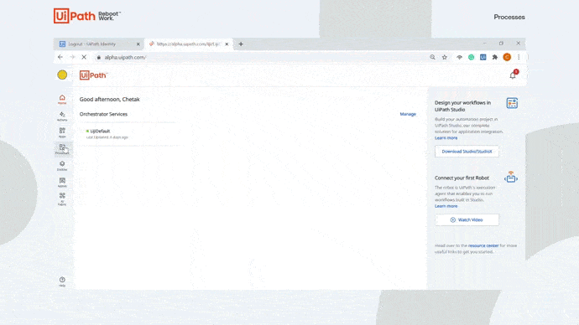579x325 pixels.
Task: Click the Connect your first Robot heading
Action: click(x=462, y=178)
